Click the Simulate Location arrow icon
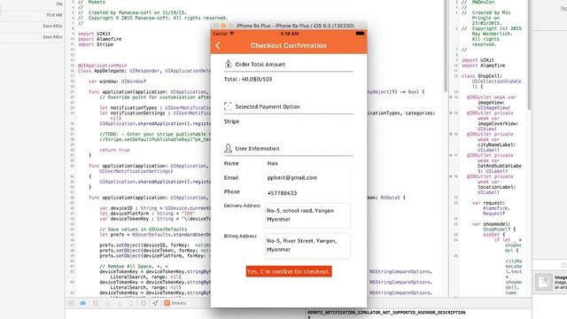The image size is (567, 319). click(155, 303)
